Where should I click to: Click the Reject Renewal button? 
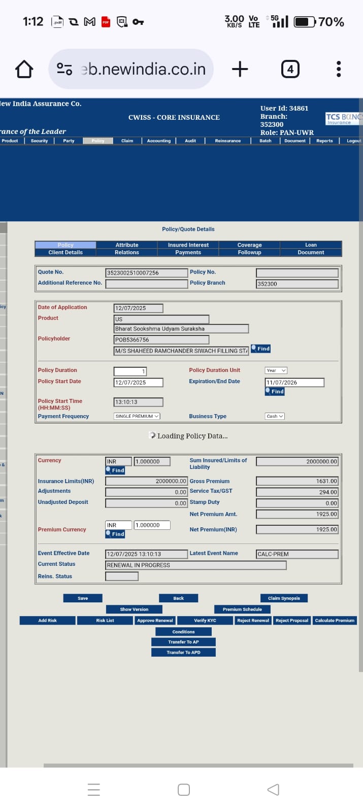[253, 620]
